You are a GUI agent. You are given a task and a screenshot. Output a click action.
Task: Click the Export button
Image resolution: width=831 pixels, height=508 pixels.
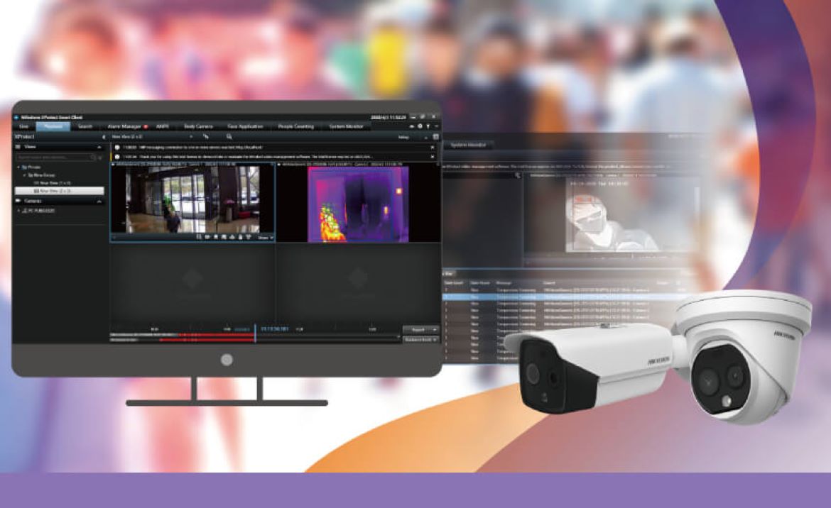click(x=420, y=330)
